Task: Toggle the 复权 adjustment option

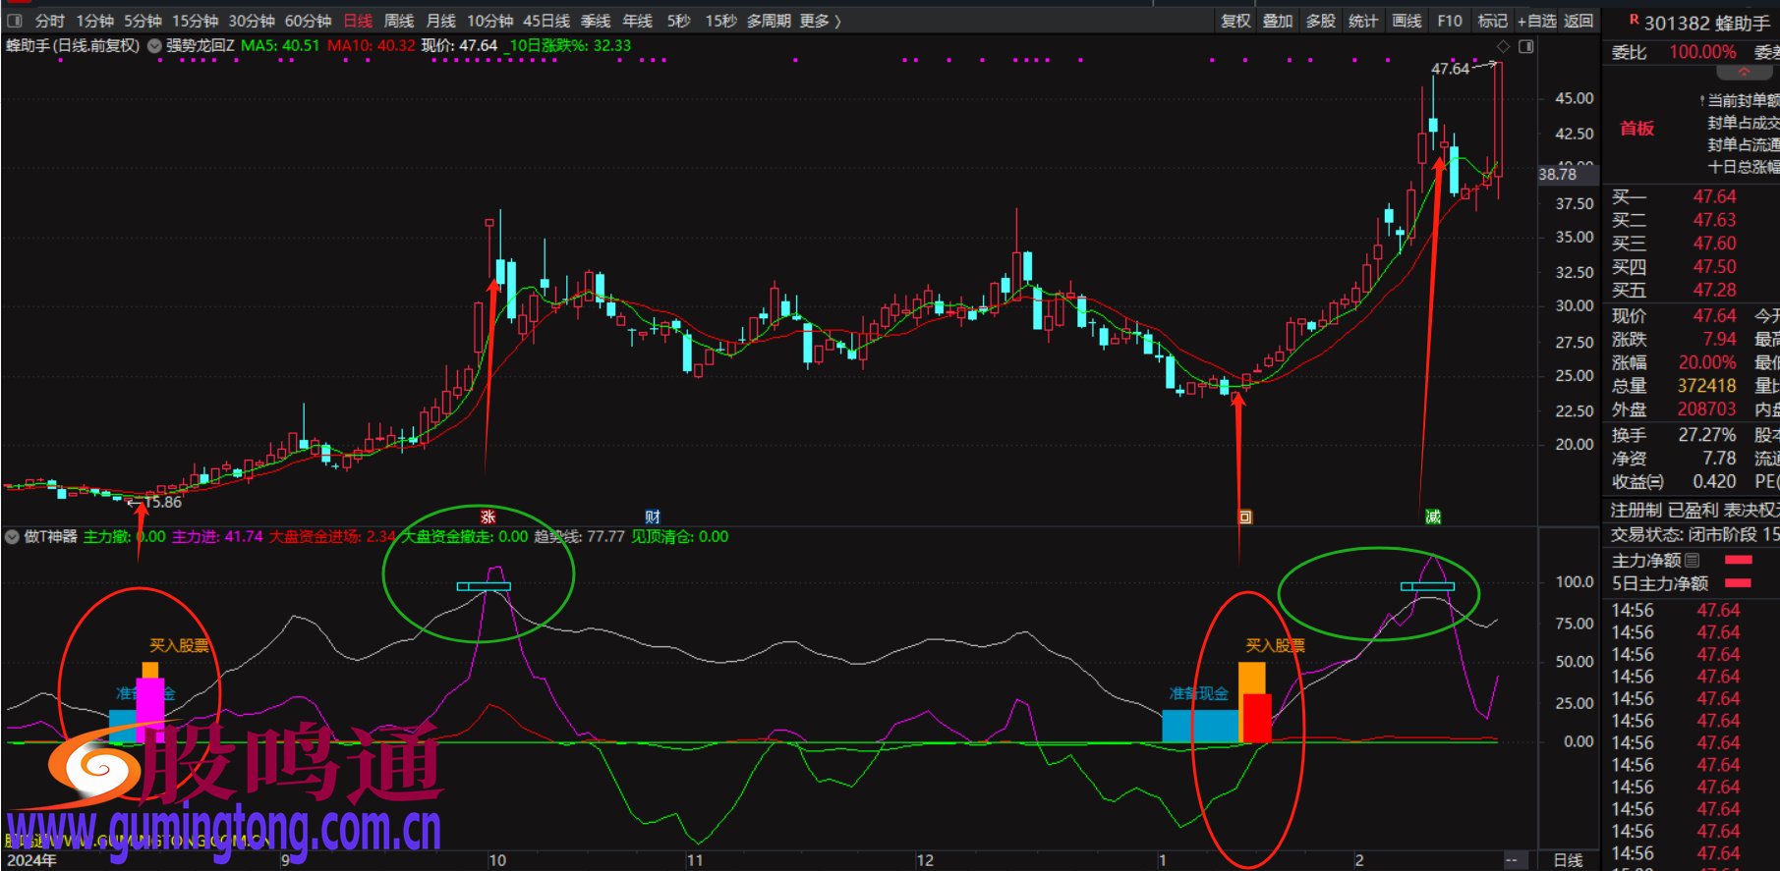Action: point(1235,21)
